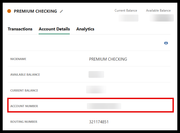Click the ACCOUNT NUMBER row label
The image size is (180, 133).
[x=24, y=106]
